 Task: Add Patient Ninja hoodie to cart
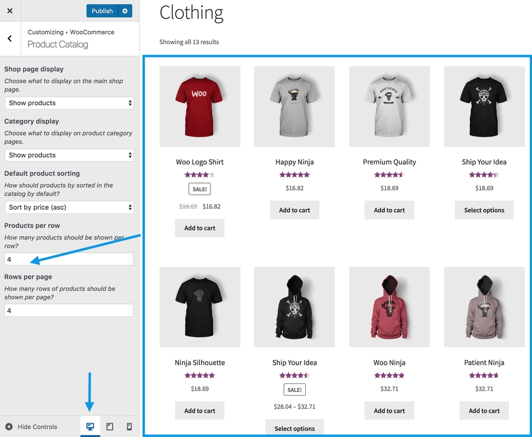pos(484,411)
